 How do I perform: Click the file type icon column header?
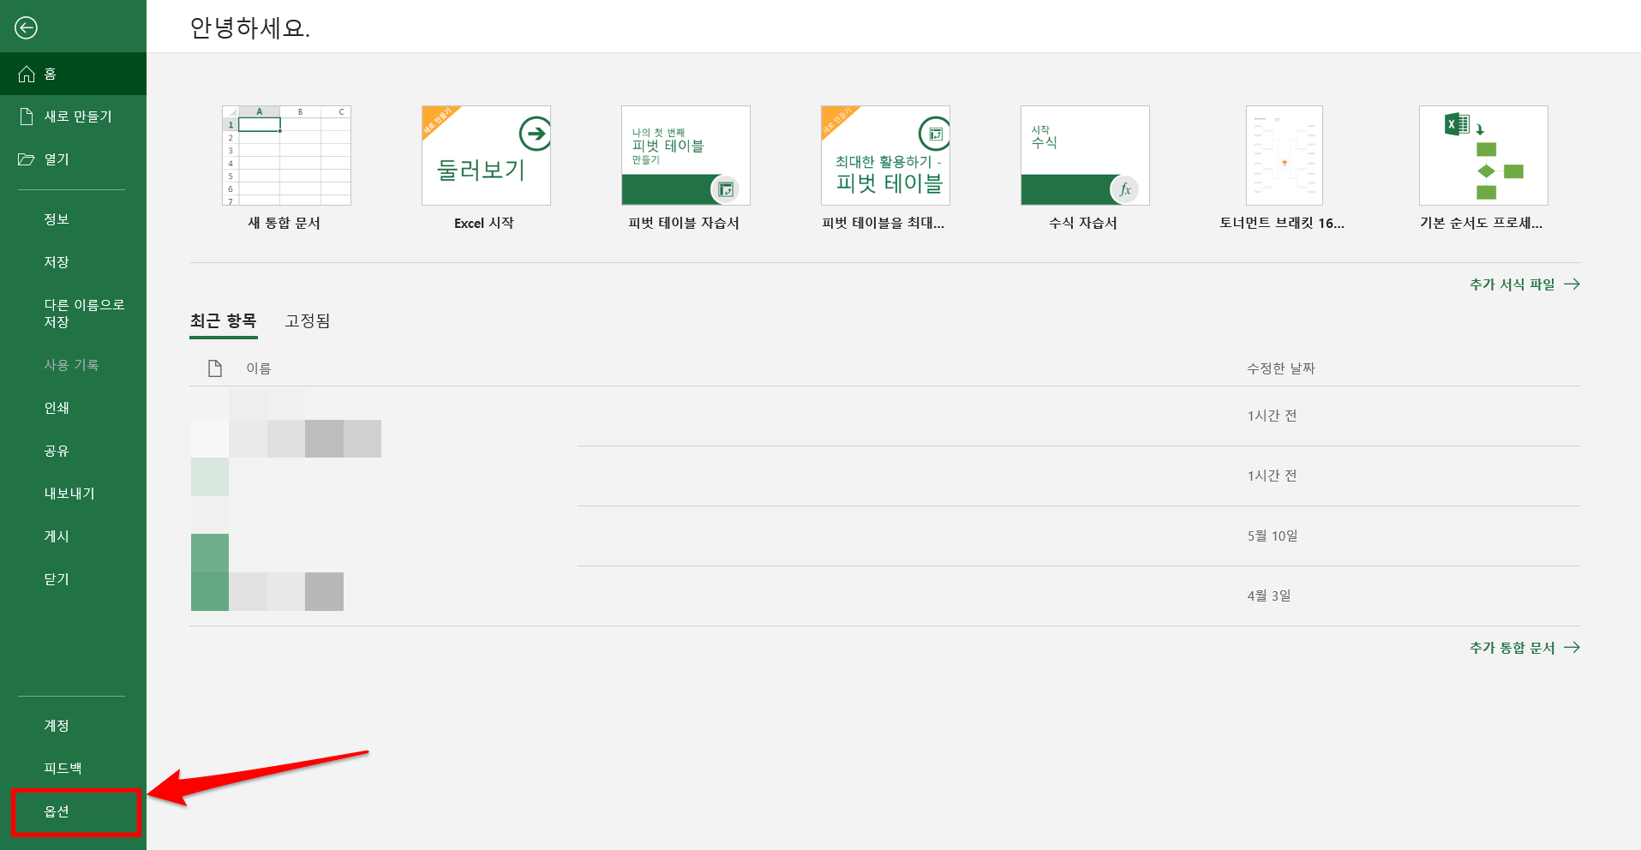tap(215, 368)
